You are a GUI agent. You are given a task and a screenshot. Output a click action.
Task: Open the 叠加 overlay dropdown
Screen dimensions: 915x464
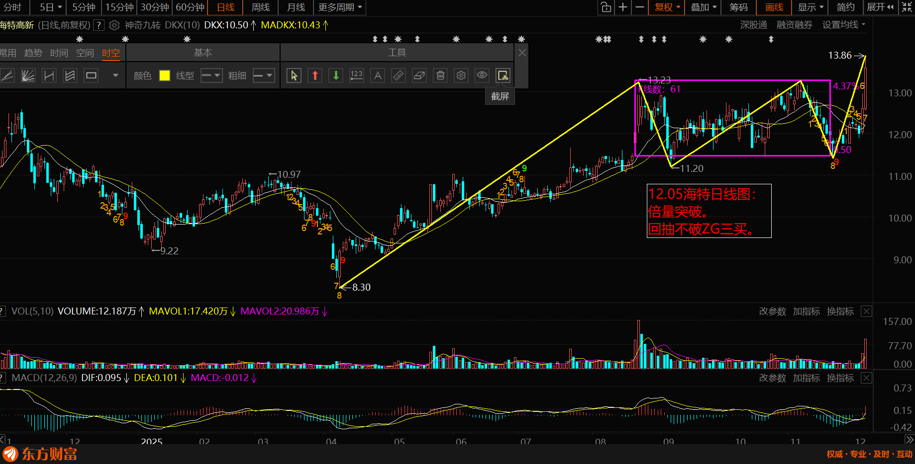click(704, 7)
